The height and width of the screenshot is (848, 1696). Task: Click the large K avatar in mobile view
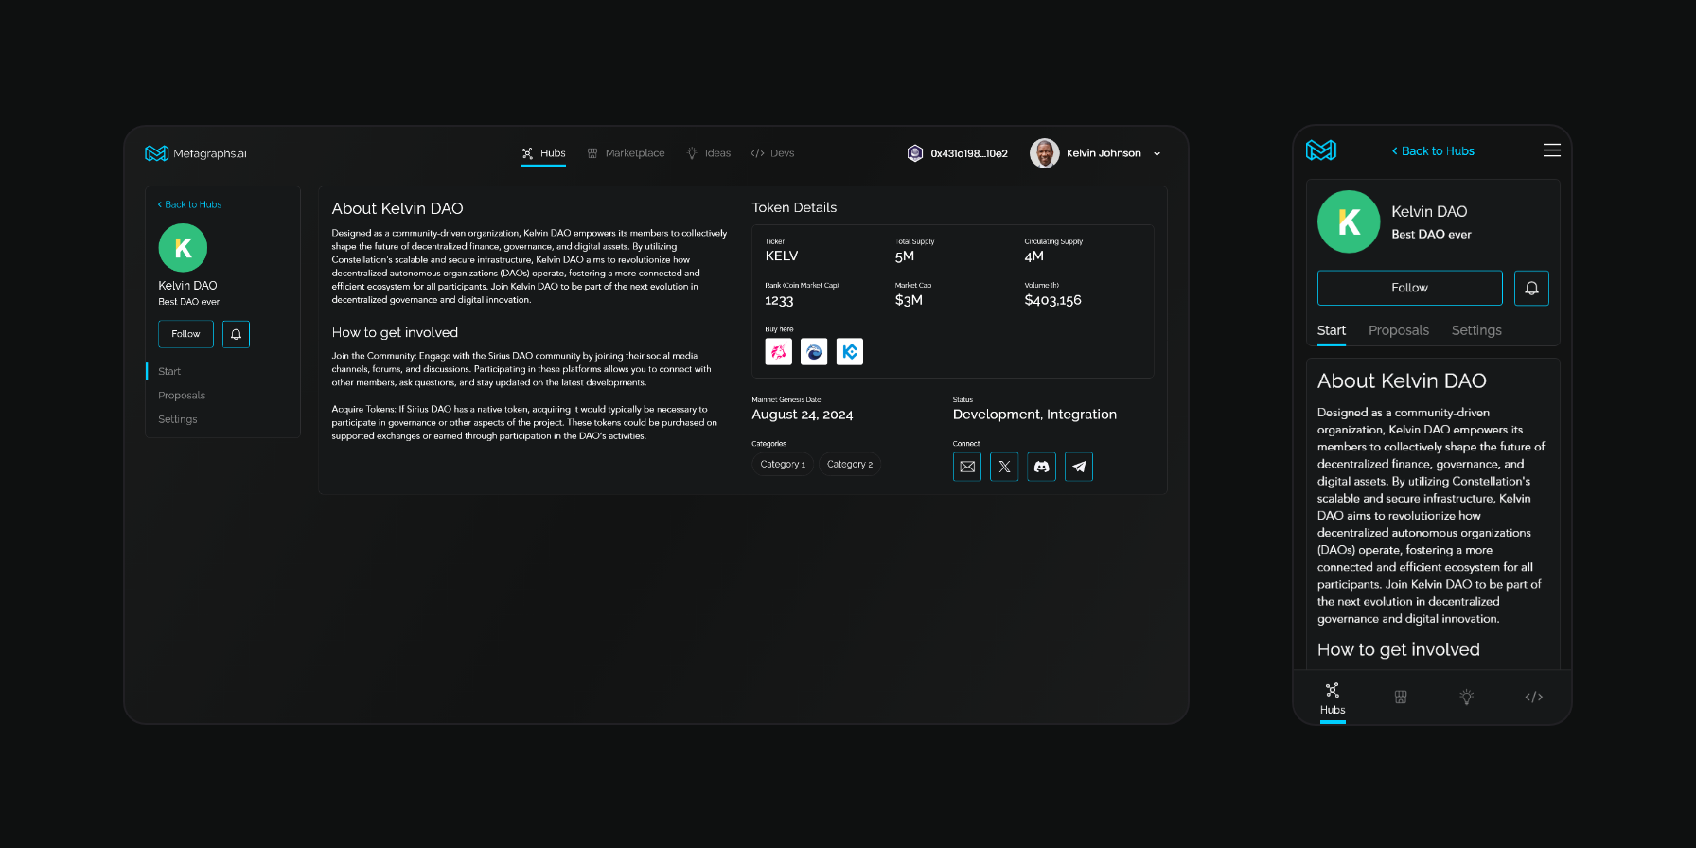(1349, 221)
